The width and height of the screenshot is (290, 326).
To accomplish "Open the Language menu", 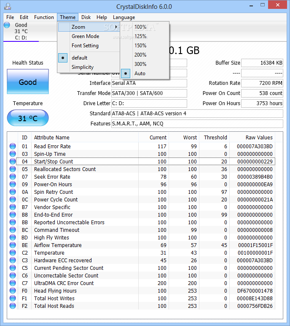I will click(124, 17).
